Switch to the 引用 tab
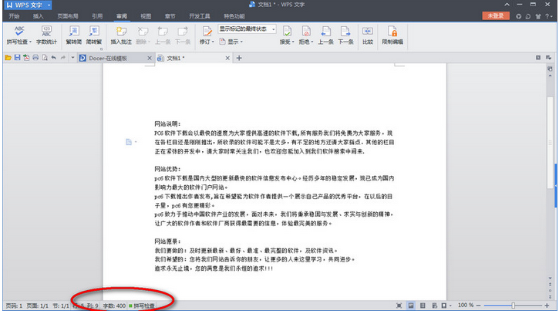This screenshot has height=314, width=559. click(x=97, y=16)
